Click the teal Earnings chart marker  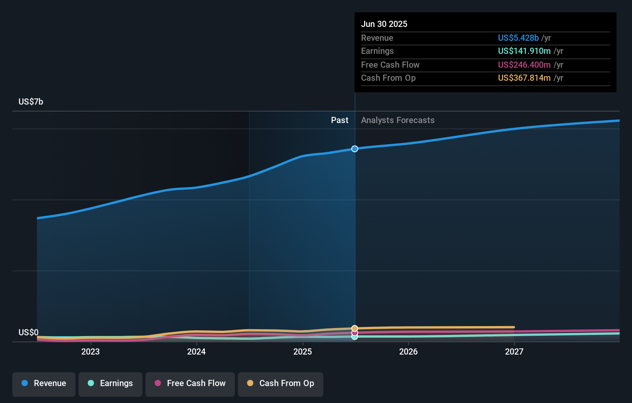pos(354,337)
